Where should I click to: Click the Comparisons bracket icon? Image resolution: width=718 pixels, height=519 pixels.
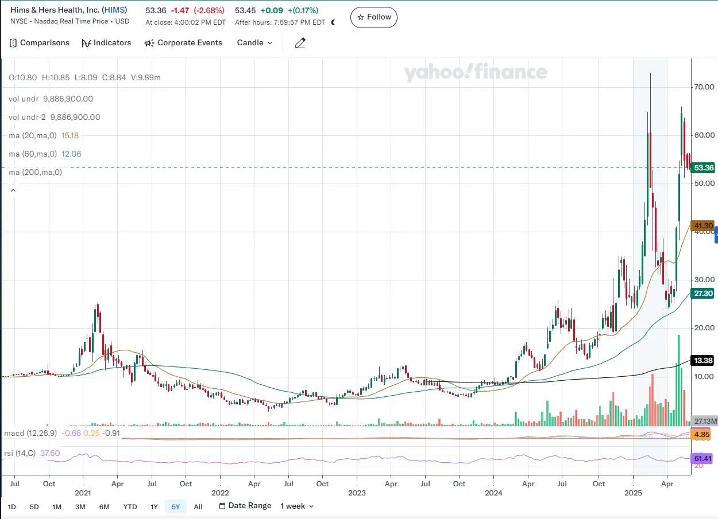pyautogui.click(x=13, y=43)
